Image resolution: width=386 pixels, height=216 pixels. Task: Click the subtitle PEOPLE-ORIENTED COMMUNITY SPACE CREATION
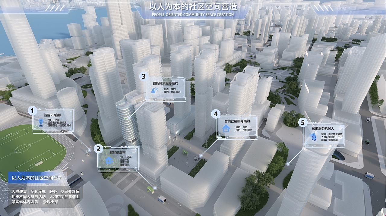point(193,14)
